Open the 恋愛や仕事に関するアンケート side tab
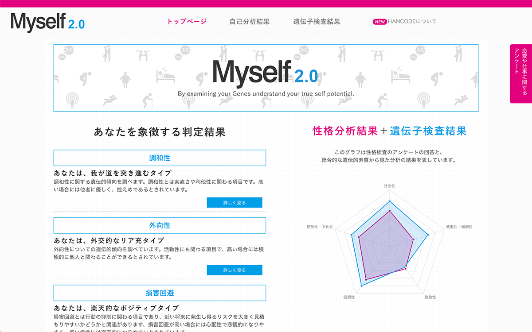The height and width of the screenshot is (332, 532). pyautogui.click(x=521, y=73)
